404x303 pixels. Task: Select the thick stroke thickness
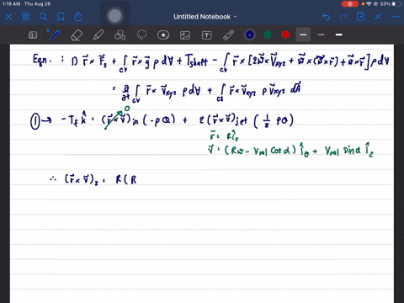[339, 35]
